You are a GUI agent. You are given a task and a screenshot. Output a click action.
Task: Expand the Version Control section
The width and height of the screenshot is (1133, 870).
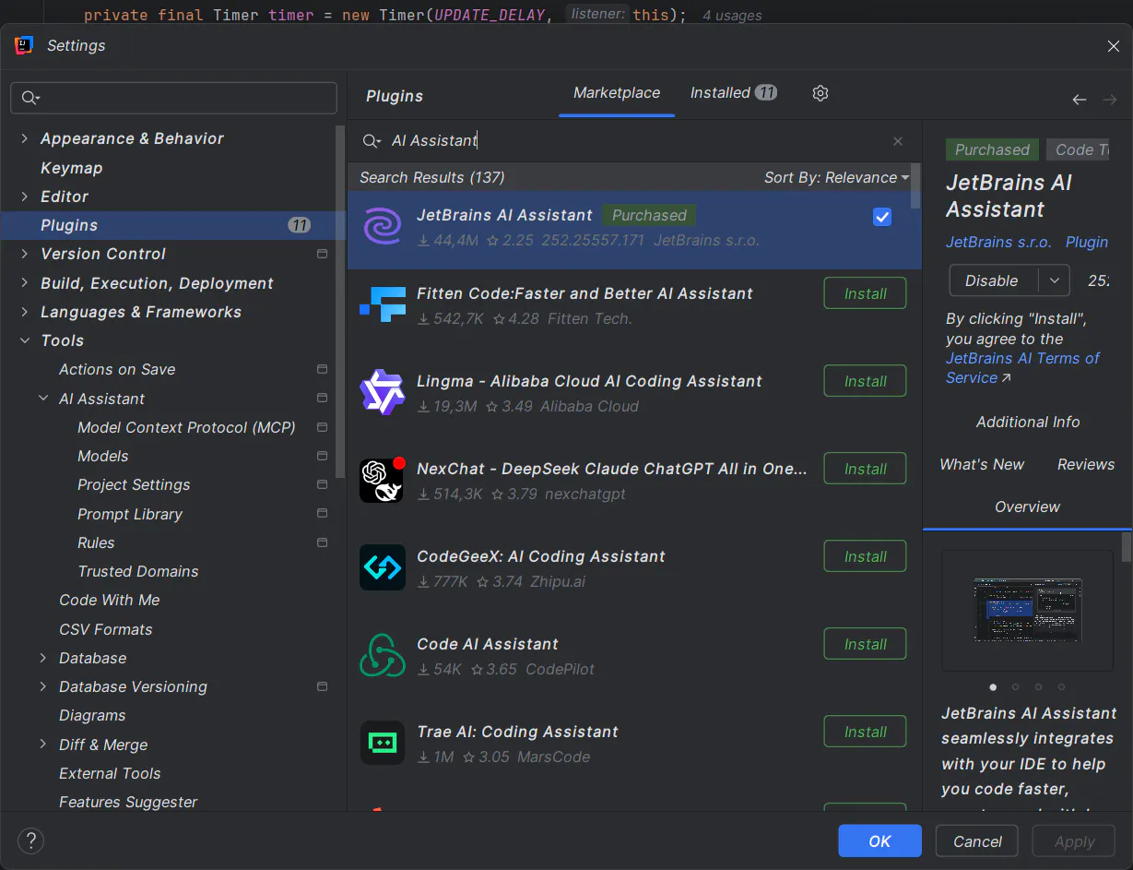24,254
